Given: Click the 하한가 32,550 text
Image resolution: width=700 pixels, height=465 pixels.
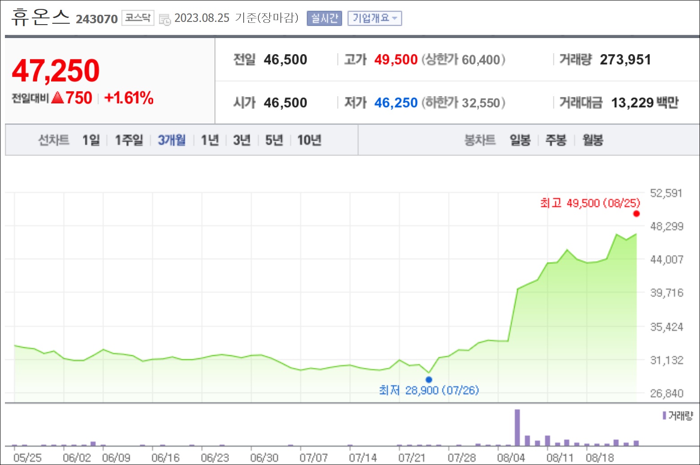Looking at the screenshot, I should [x=464, y=103].
